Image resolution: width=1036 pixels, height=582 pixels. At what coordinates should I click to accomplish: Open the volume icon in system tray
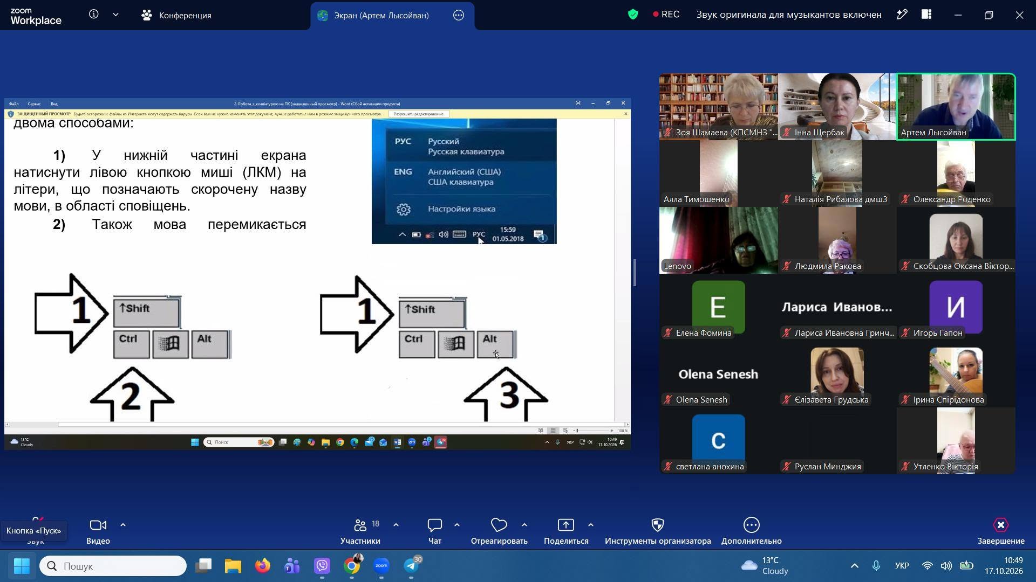946,566
